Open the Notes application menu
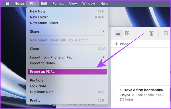Image resolution: width=171 pixels, height=109 pixels. (x=19, y=3)
